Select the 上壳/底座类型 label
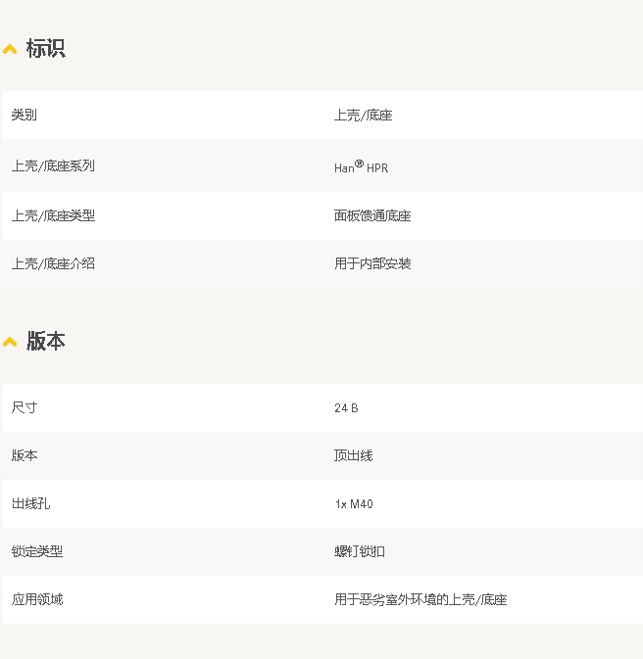Image resolution: width=643 pixels, height=659 pixels. [53, 215]
